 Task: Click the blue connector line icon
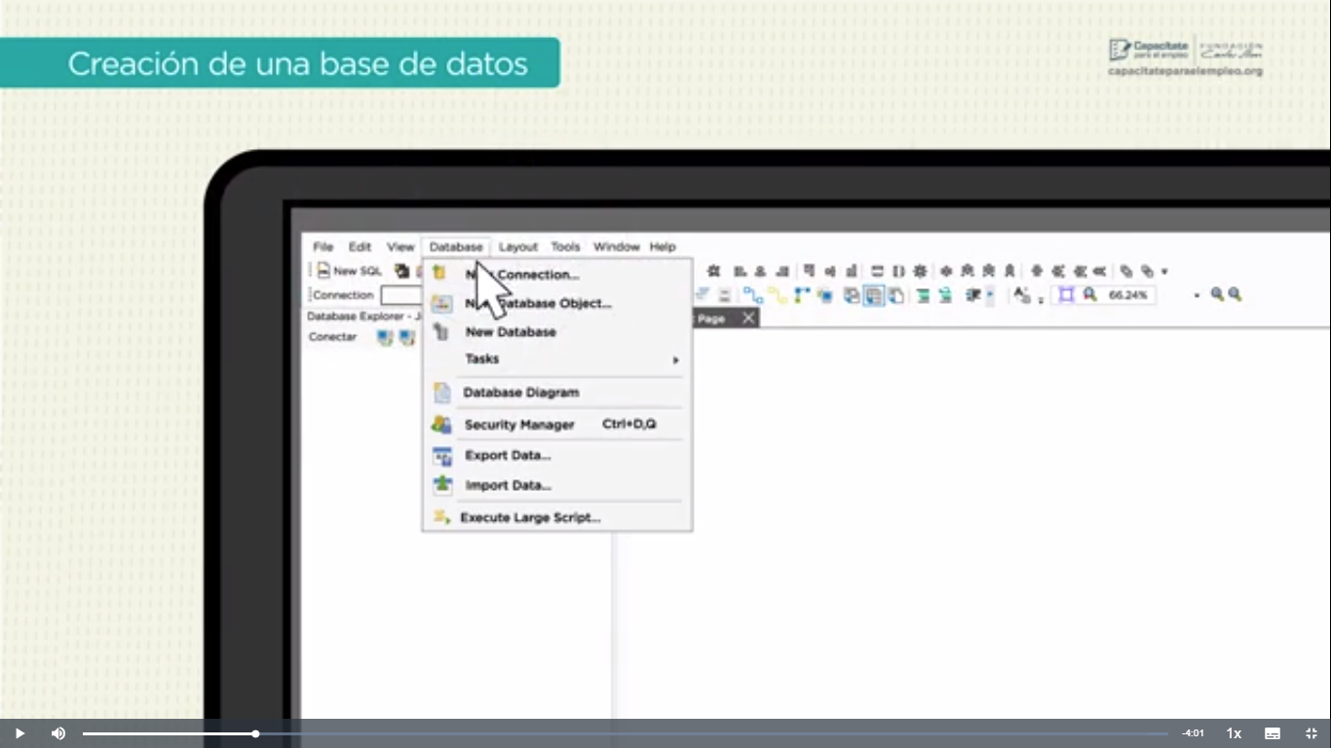pos(752,295)
